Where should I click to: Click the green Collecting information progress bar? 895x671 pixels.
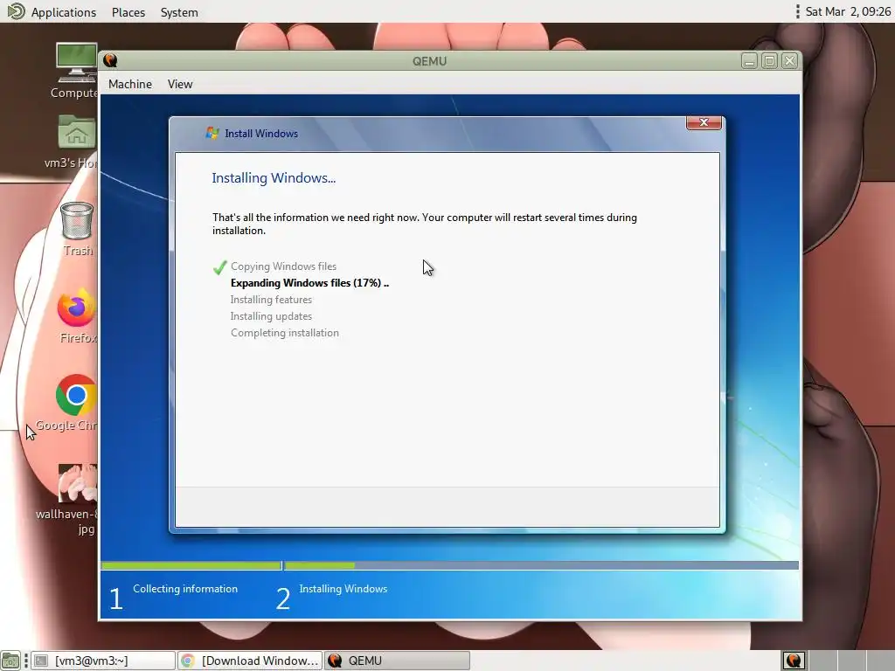pos(191,565)
